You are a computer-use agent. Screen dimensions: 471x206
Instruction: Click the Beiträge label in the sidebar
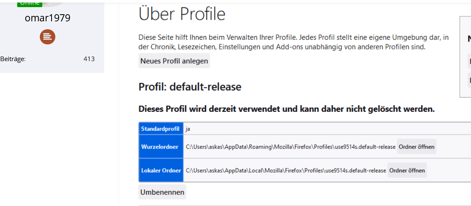tap(13, 59)
